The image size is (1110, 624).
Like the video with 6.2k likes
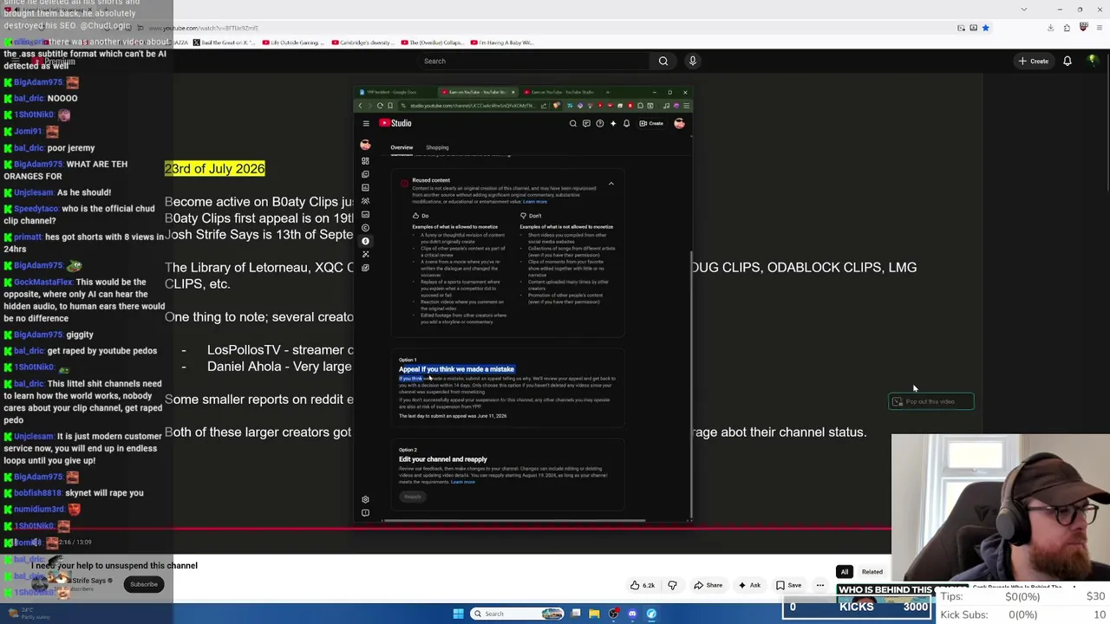pos(643,585)
